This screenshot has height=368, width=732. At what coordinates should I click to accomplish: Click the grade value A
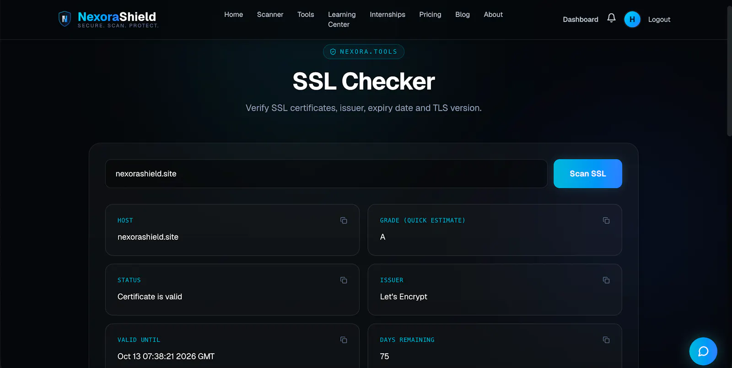pyautogui.click(x=382, y=237)
